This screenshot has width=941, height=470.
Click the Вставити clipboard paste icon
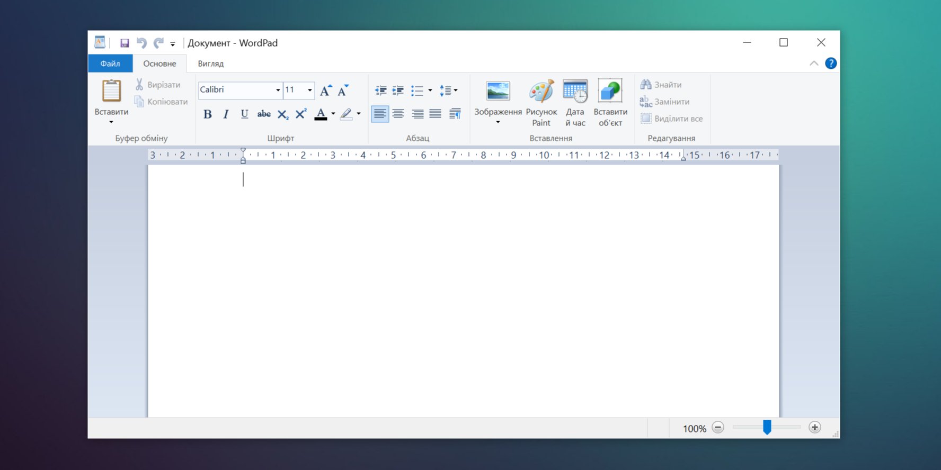tap(111, 91)
